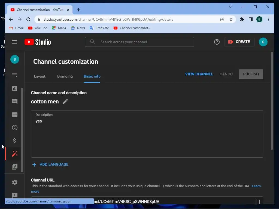The width and height of the screenshot is (279, 209).
Task: Copy the channel URL with copy icon
Action: (257, 202)
